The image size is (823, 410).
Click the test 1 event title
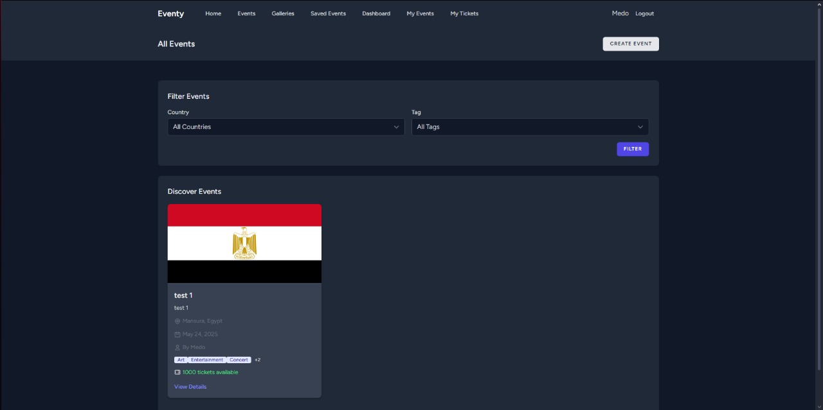pos(183,296)
